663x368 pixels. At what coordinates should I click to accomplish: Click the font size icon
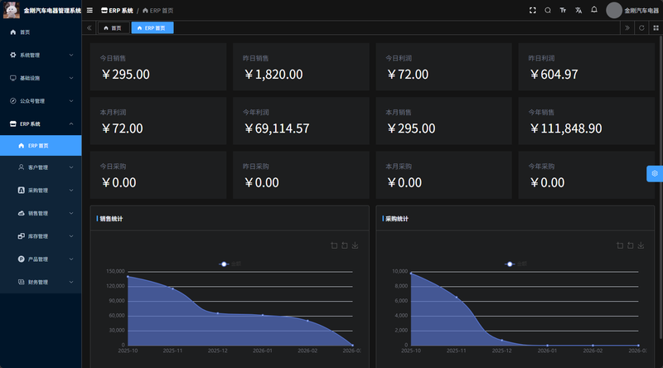tap(564, 10)
